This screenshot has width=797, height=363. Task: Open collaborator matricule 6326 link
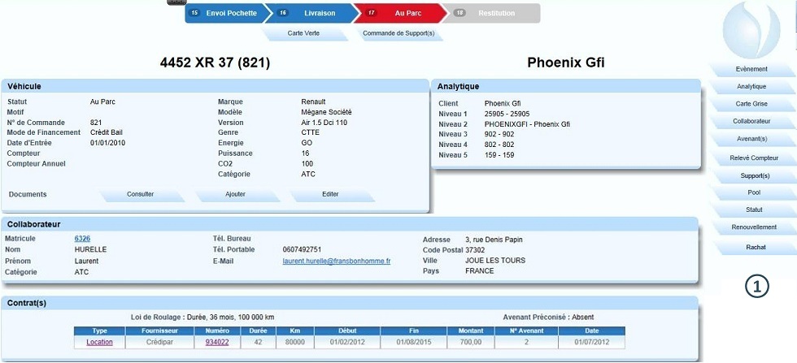(x=82, y=239)
